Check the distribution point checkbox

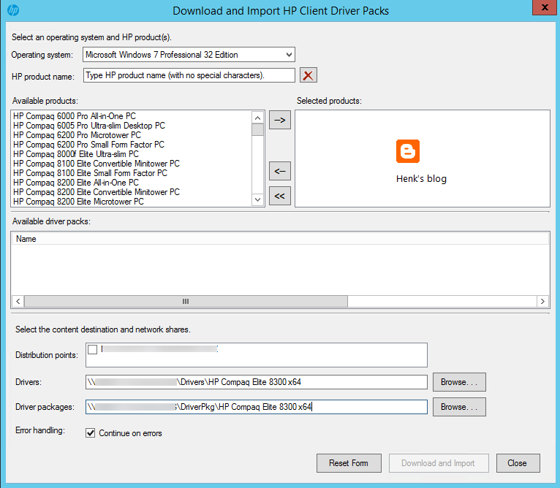click(93, 349)
